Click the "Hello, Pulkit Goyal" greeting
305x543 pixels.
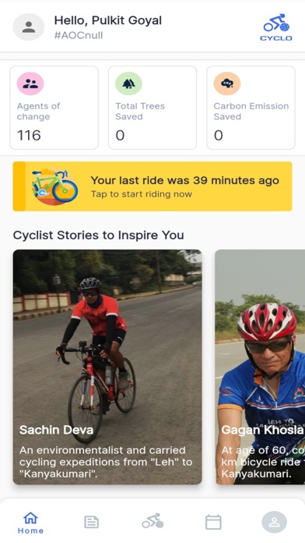point(108,20)
